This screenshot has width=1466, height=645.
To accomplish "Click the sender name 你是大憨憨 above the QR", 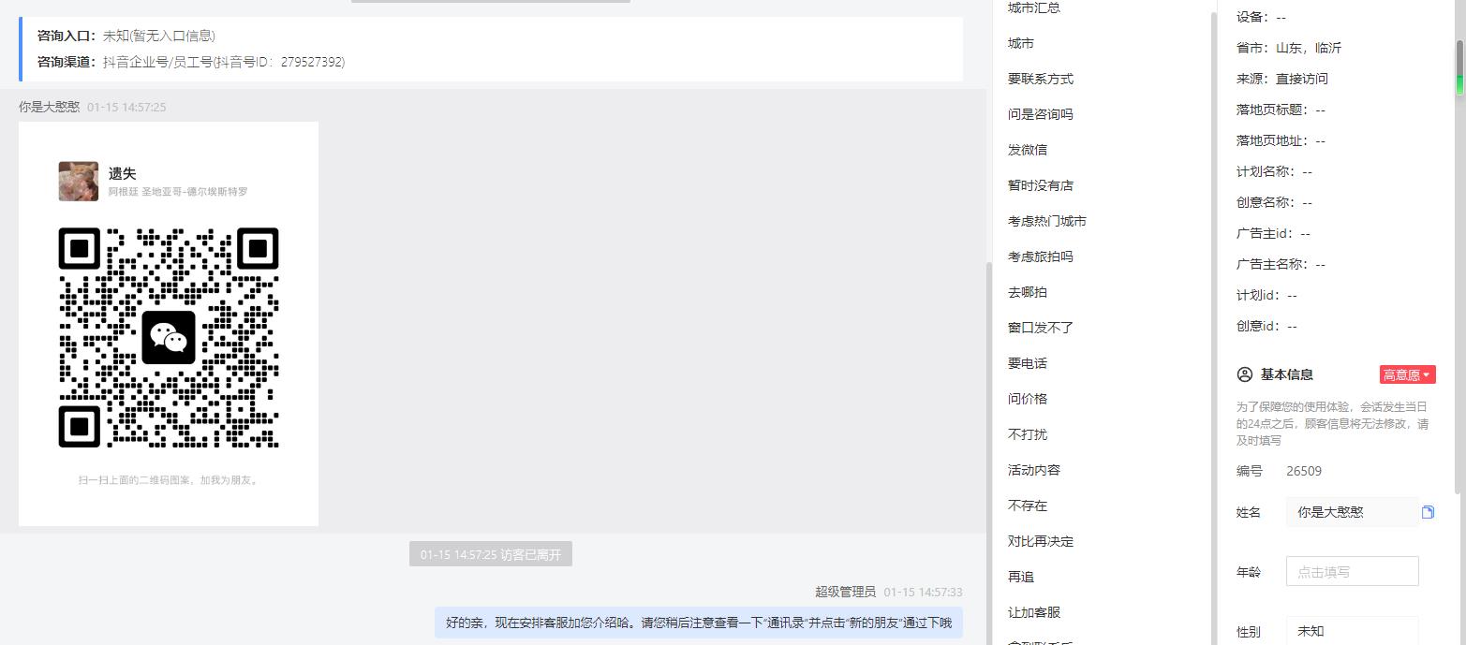I will point(50,107).
